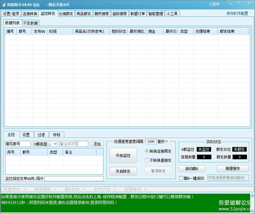255x214 pixels.
Task: Click the 暂停转发 button
Action: click(159, 171)
